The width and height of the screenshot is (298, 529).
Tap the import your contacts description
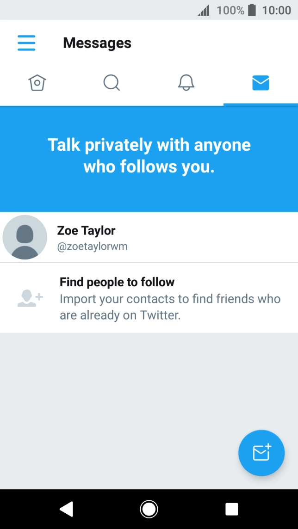click(x=170, y=307)
